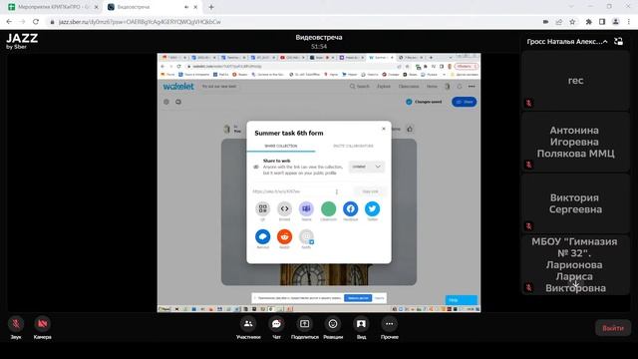638x359 pixels.
Task: Click the Reddit share icon
Action: tap(284, 236)
